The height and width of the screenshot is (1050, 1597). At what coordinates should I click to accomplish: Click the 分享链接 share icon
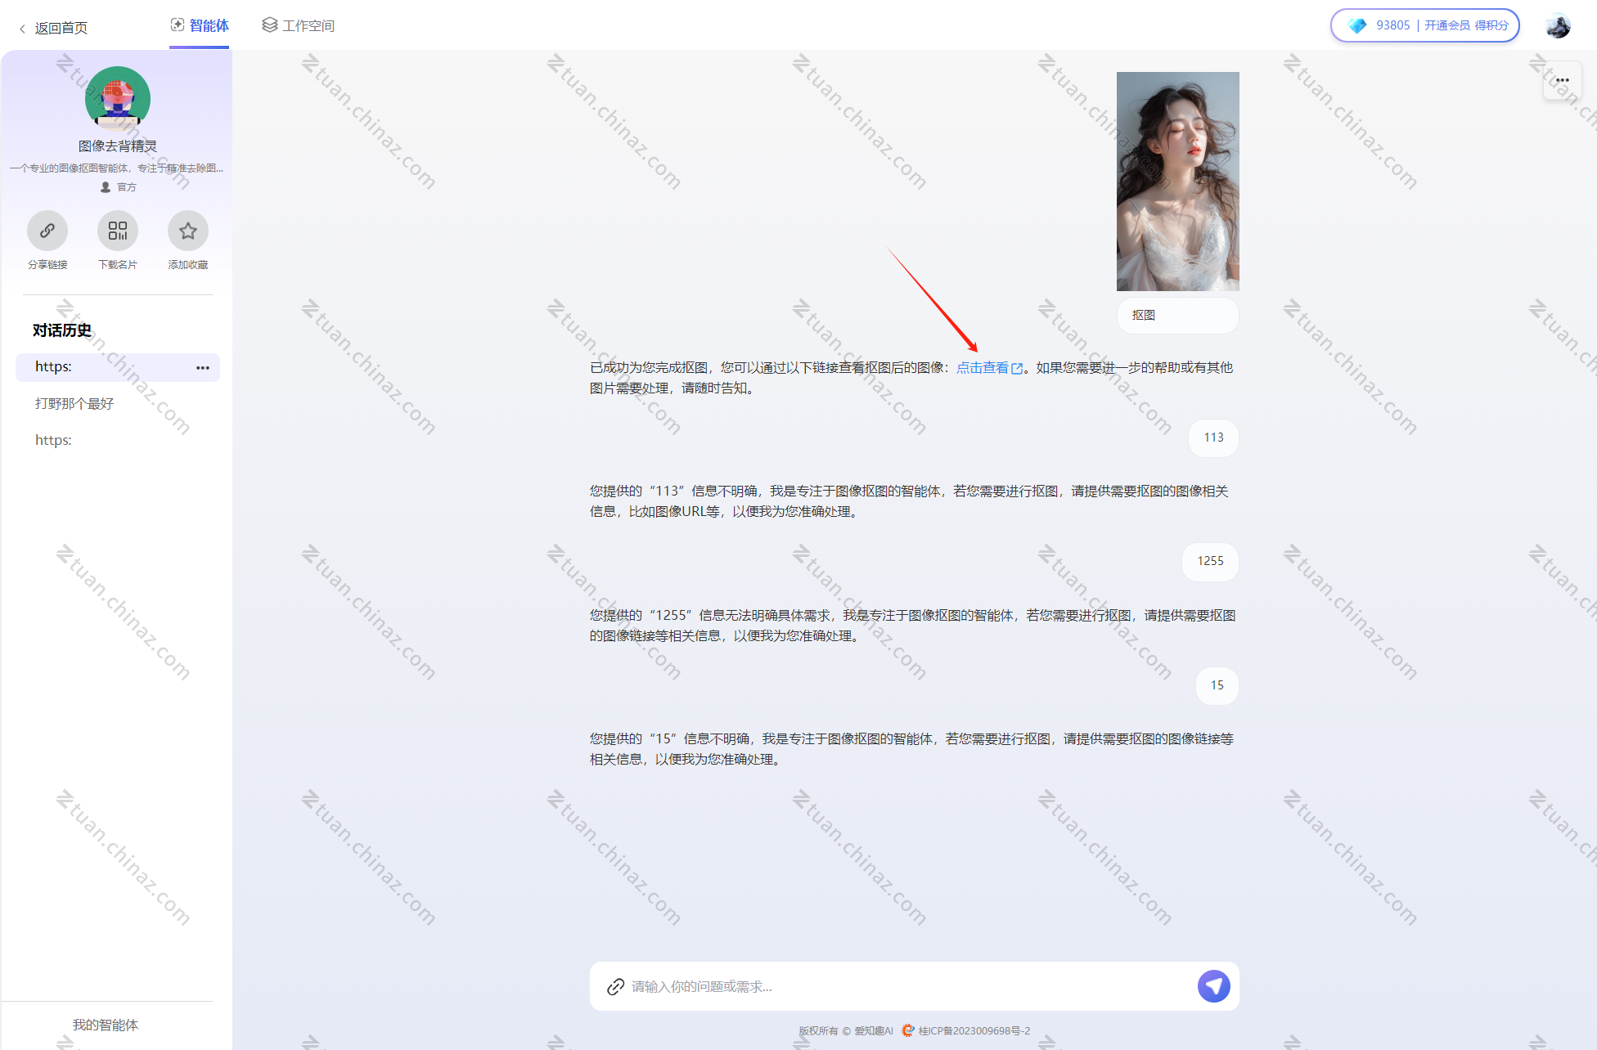(x=47, y=231)
